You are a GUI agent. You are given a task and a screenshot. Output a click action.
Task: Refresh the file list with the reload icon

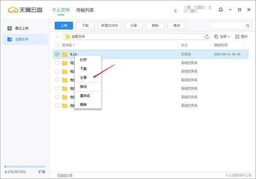click(x=207, y=37)
